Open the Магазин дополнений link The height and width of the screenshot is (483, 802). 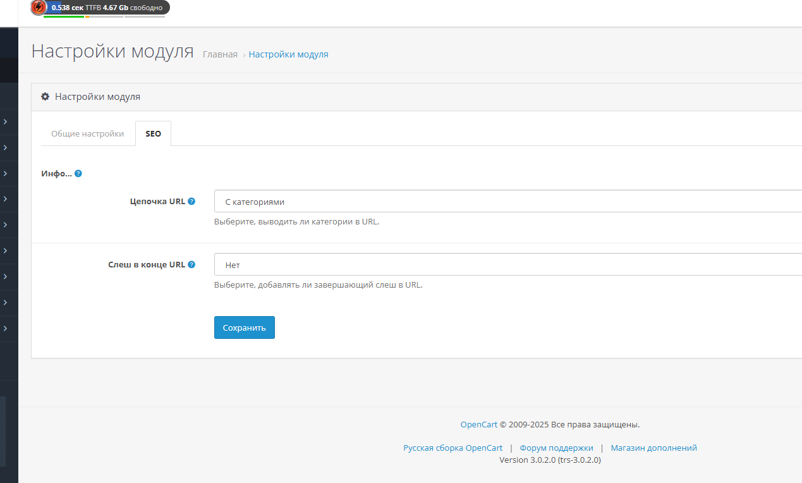pos(653,448)
